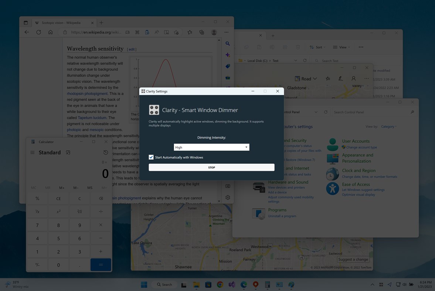The width and height of the screenshot is (435, 291).
Task: Click the percent key in Calculator
Action: tap(37, 199)
